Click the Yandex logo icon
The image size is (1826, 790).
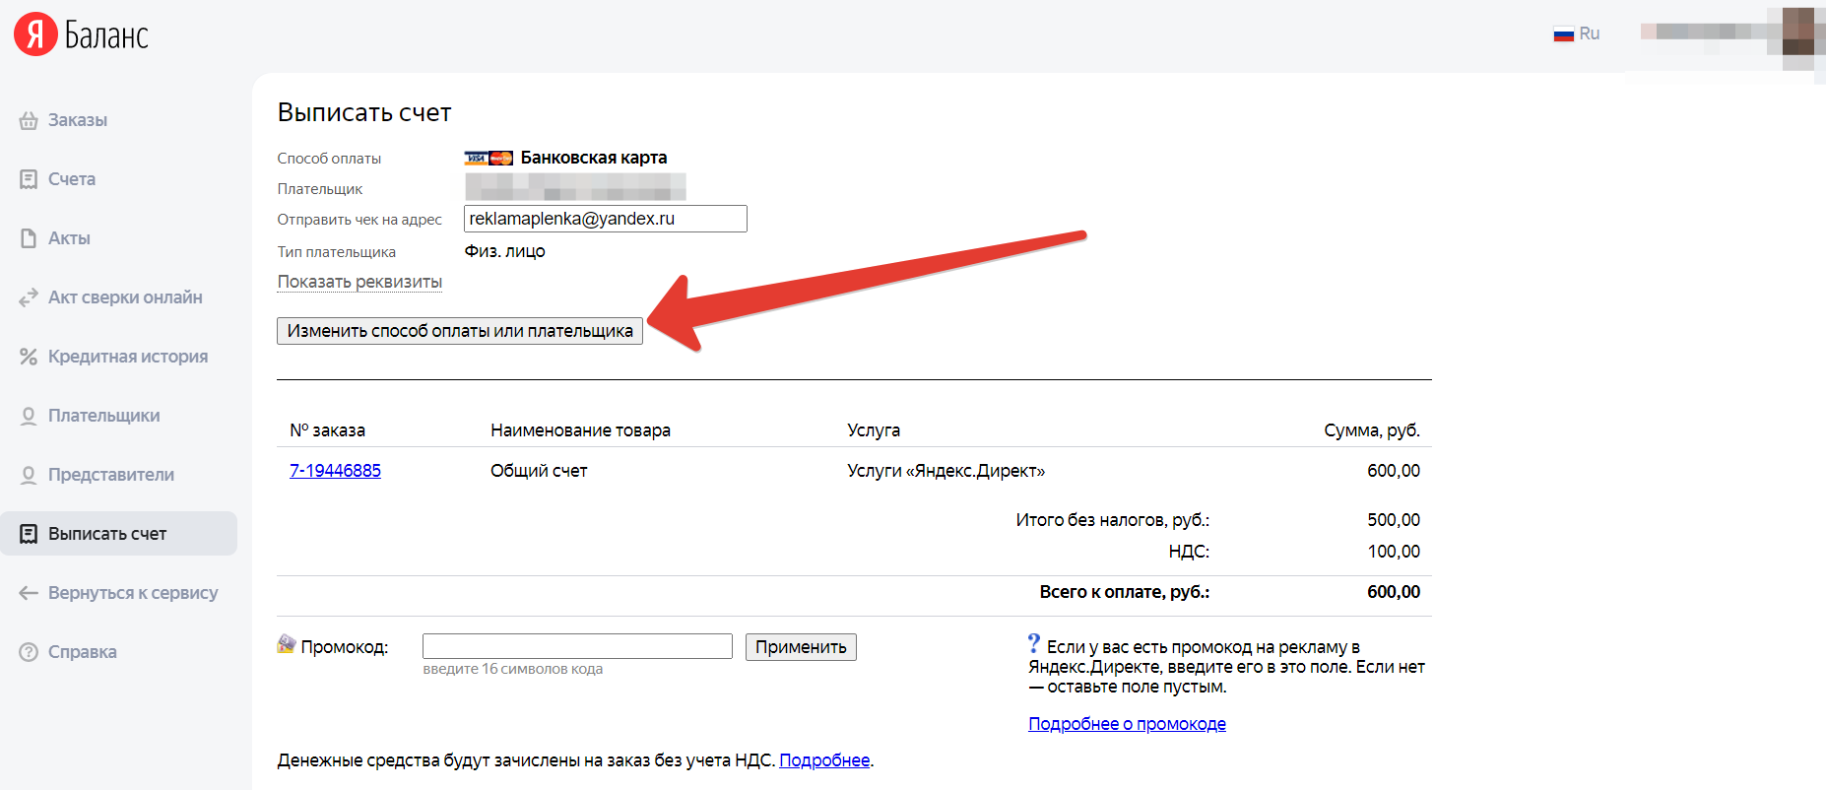pyautogui.click(x=35, y=34)
